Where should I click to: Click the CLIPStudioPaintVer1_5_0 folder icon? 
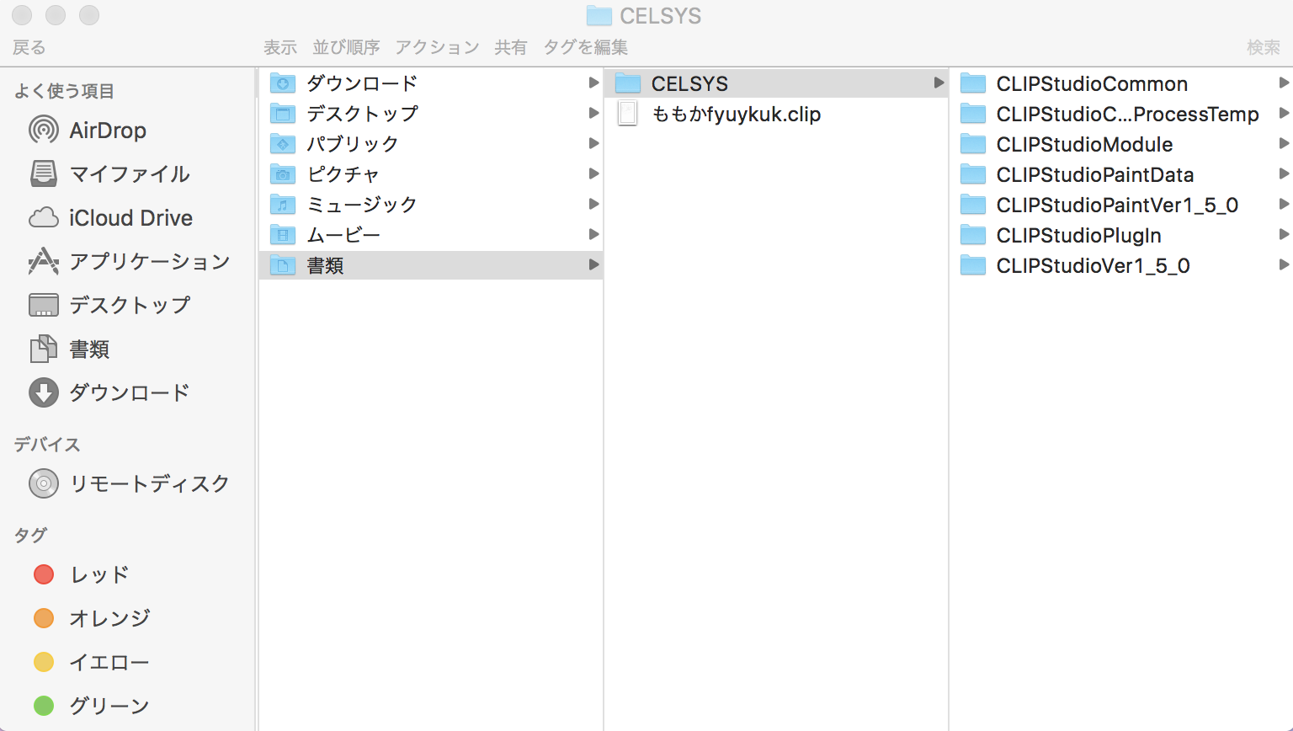(973, 205)
